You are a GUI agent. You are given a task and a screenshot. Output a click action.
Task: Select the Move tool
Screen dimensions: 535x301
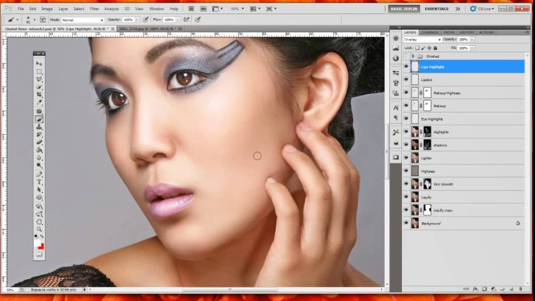[39, 64]
